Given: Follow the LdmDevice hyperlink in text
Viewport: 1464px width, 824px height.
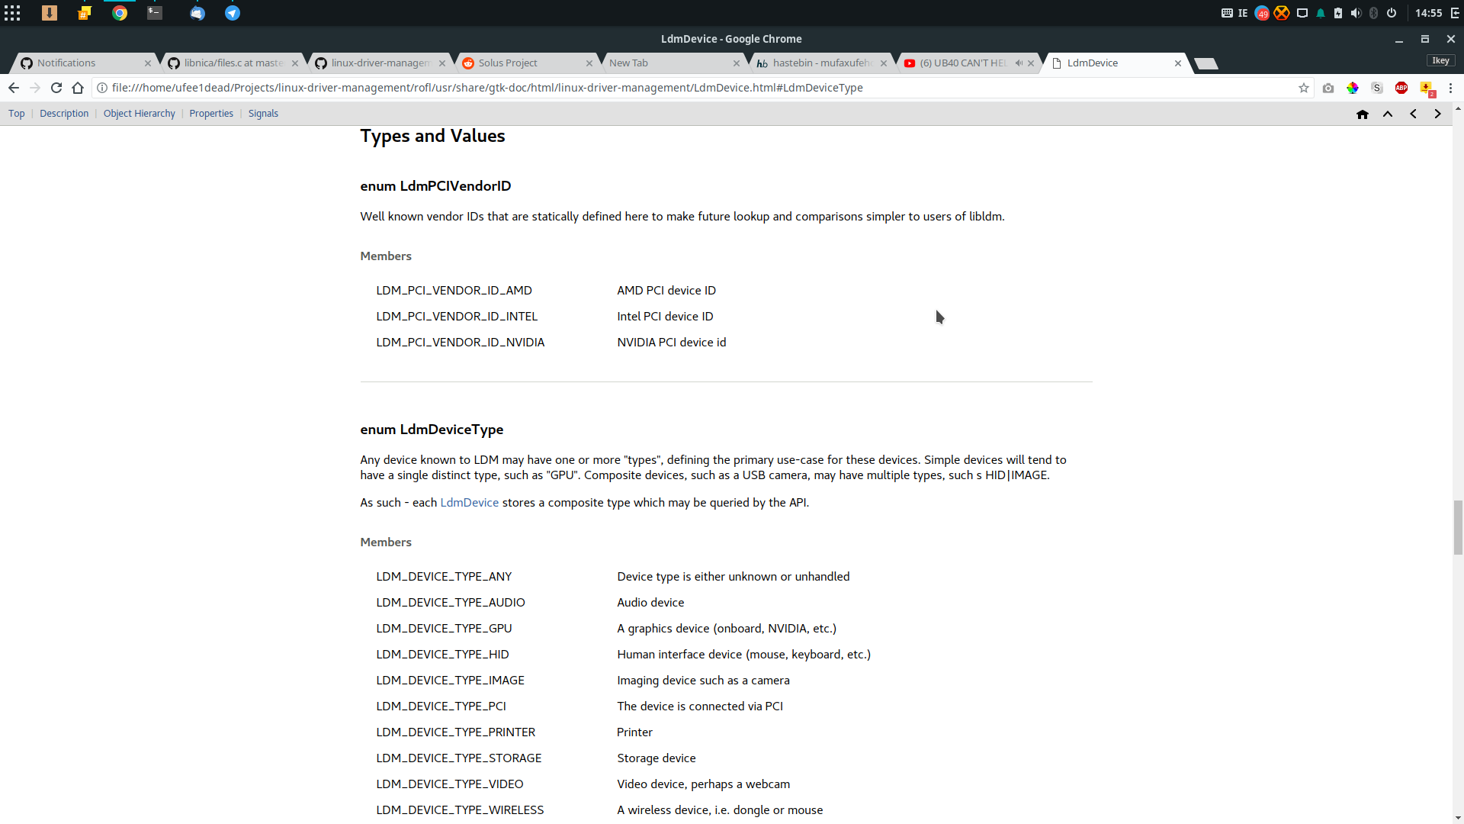Looking at the screenshot, I should point(470,503).
